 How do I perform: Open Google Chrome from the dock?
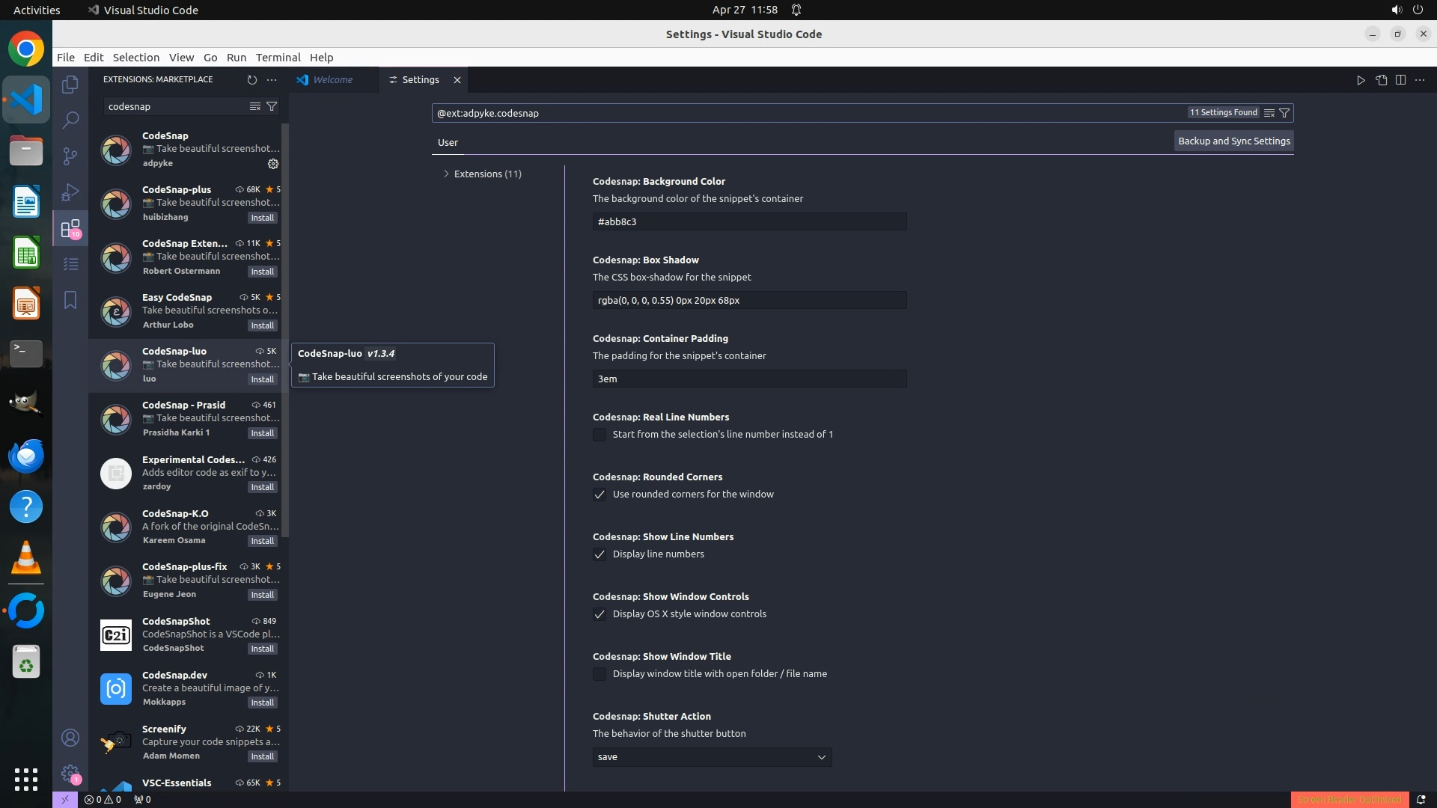point(26,49)
